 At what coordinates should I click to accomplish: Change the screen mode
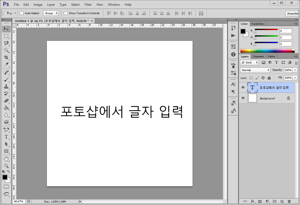point(6,194)
